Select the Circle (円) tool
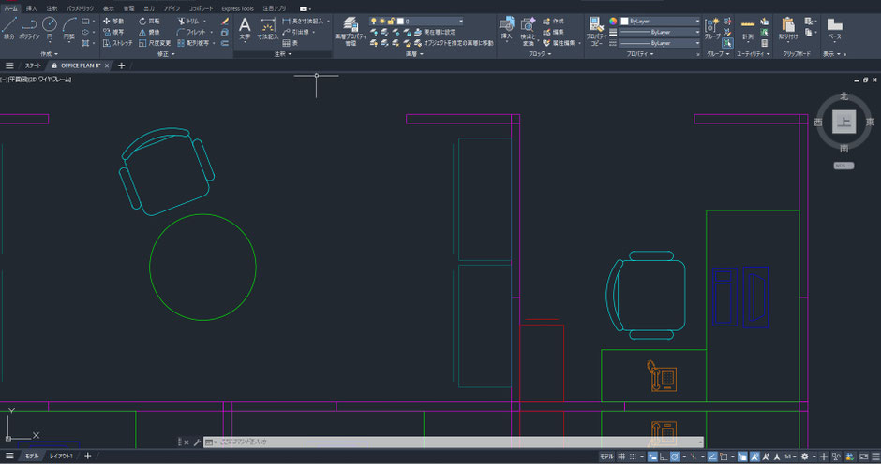Image resolution: width=881 pixels, height=464 pixels. point(50,28)
